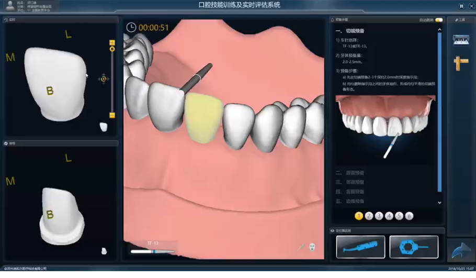Select step 6 circle indicator
This screenshot has width=476, height=278.
coord(409,216)
